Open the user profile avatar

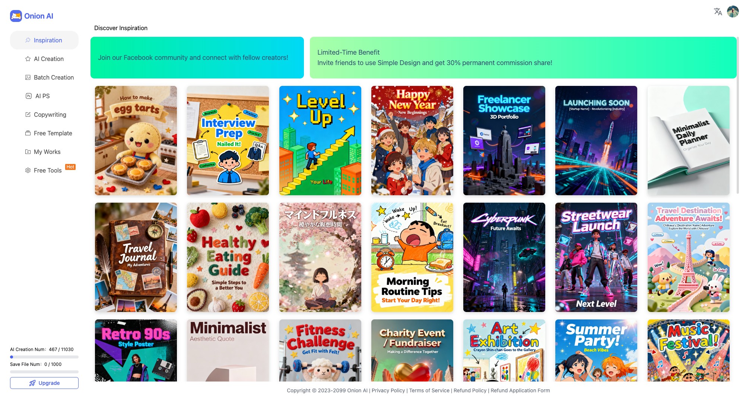(x=733, y=12)
